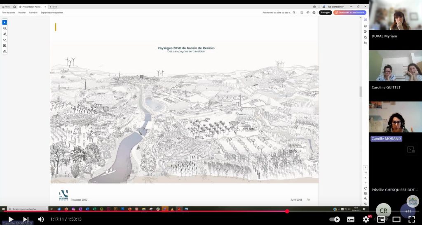
Task: Click Demander à l'assistant IA button
Action: pyautogui.click(x=350, y=13)
